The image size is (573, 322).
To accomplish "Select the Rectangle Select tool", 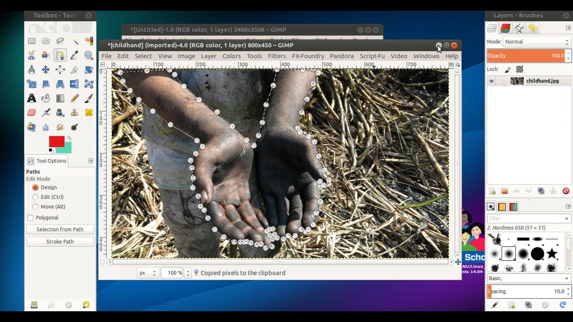I will click(x=31, y=41).
